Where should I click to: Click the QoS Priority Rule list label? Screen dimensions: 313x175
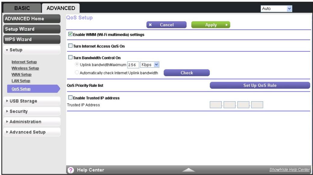click(85, 85)
